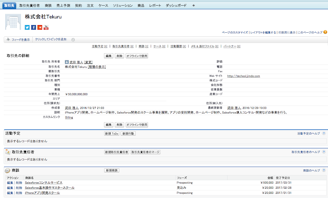Open the 取引先責任者のヘルプ link
This screenshot has height=199, width=328.
click(x=305, y=152)
